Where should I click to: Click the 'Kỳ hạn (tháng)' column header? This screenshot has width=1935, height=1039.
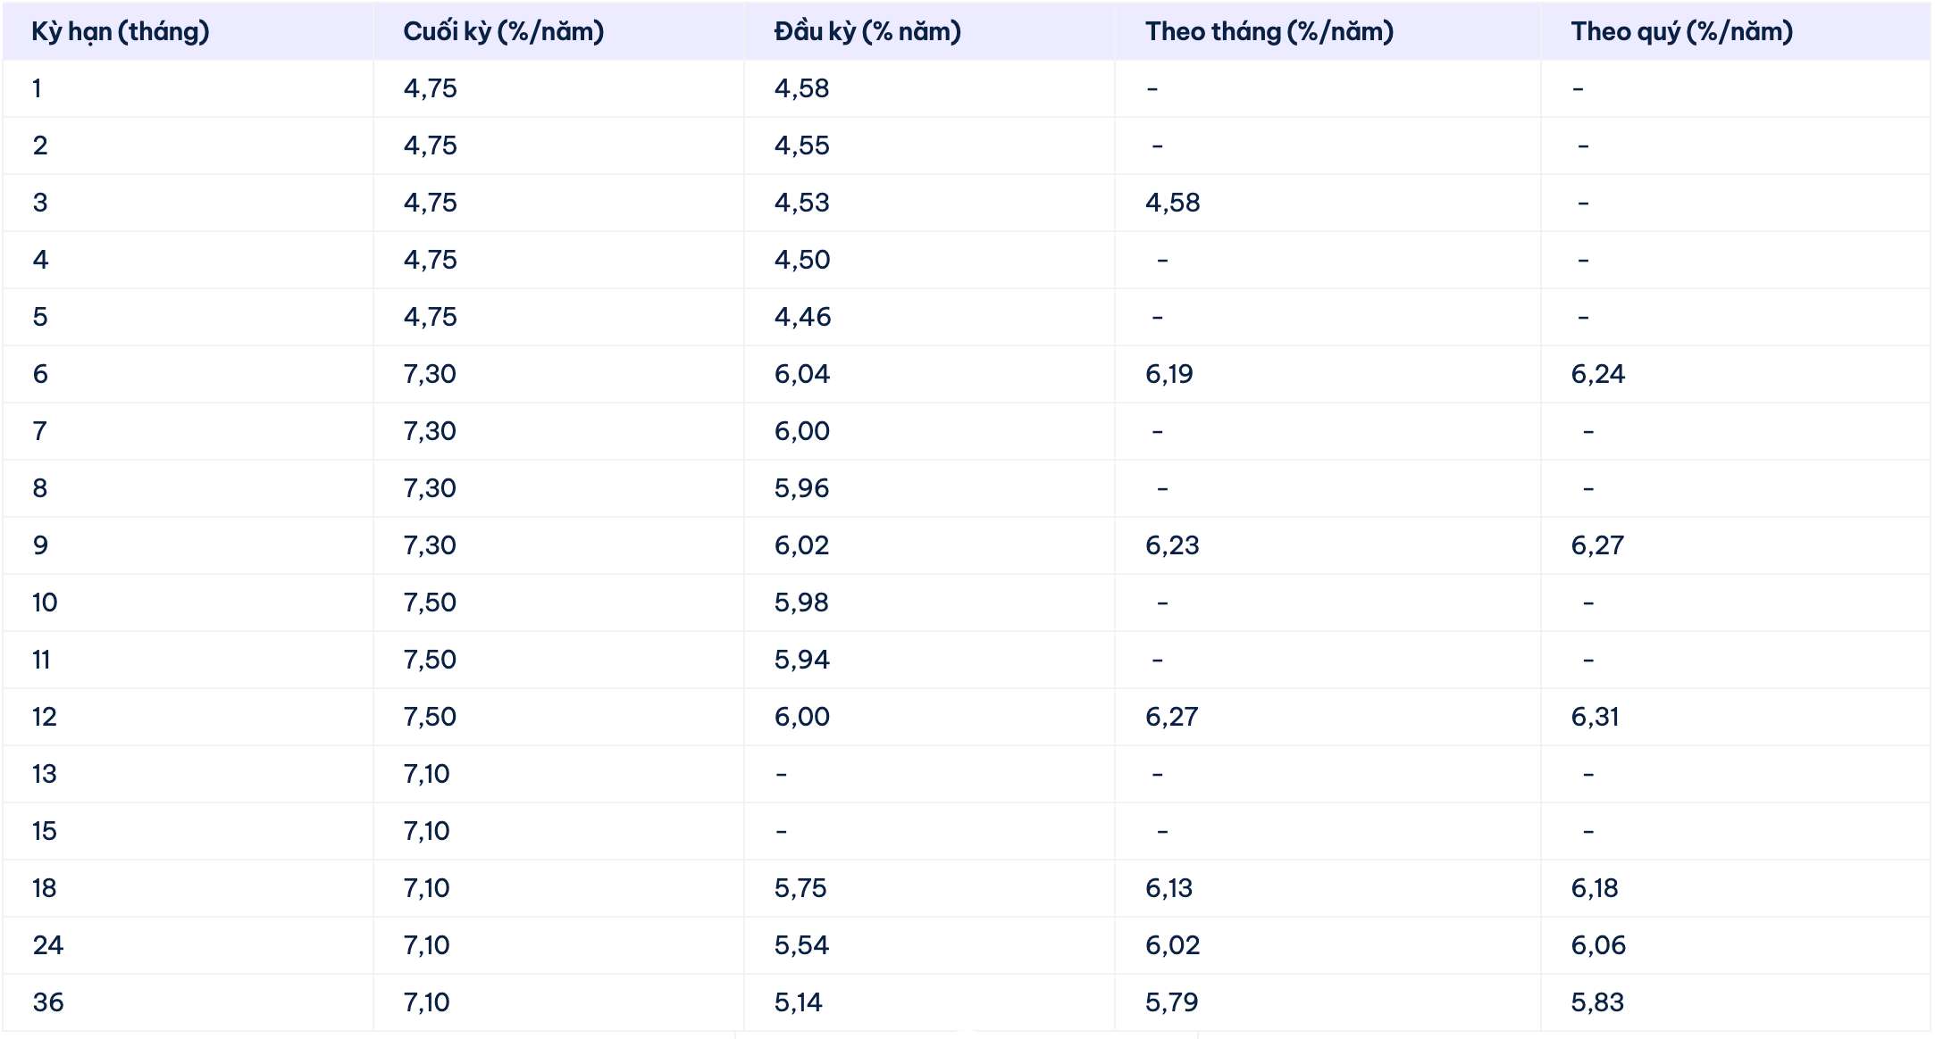coord(121,32)
